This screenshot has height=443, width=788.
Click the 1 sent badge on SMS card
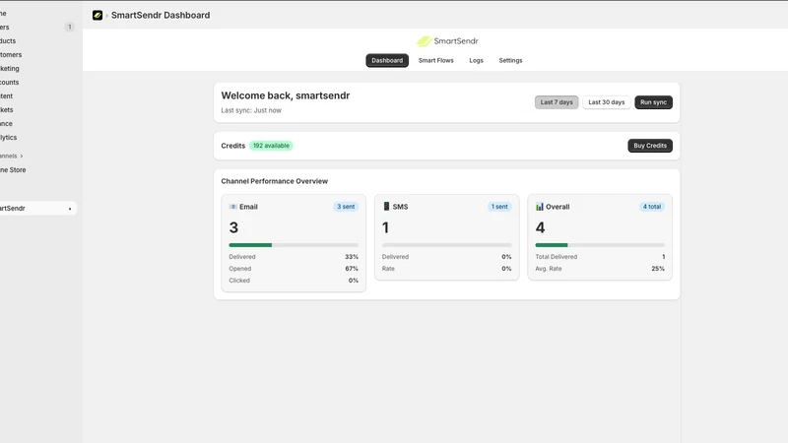coord(499,207)
